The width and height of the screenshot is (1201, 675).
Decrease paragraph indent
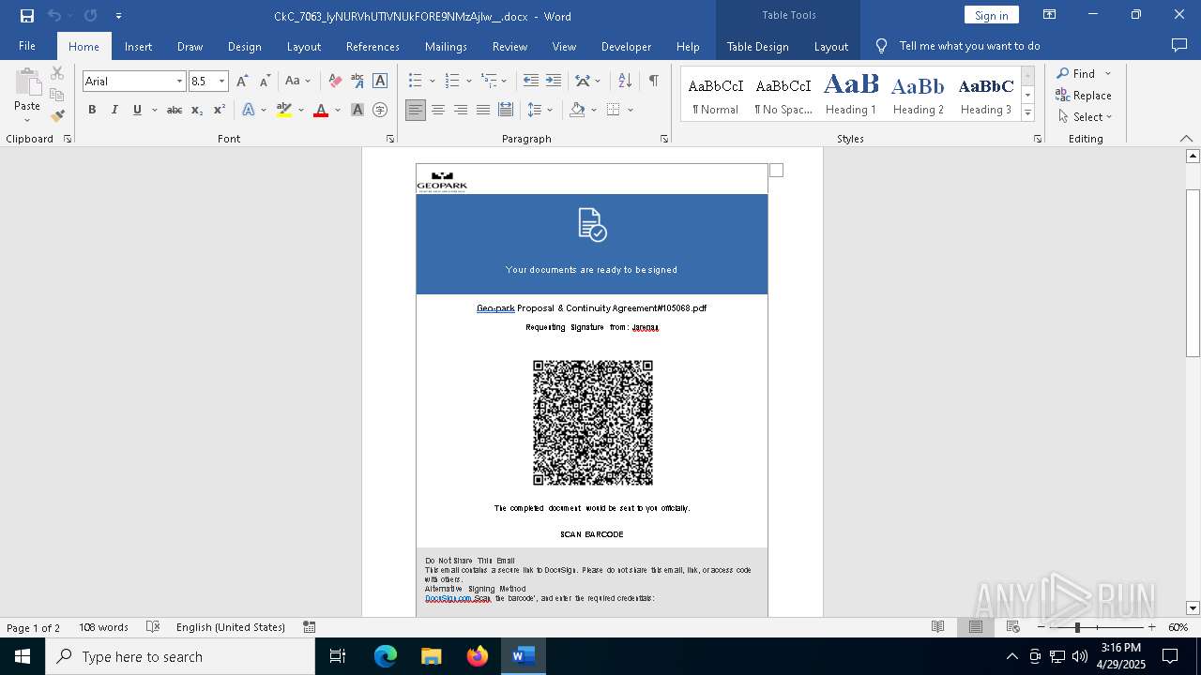(531, 81)
